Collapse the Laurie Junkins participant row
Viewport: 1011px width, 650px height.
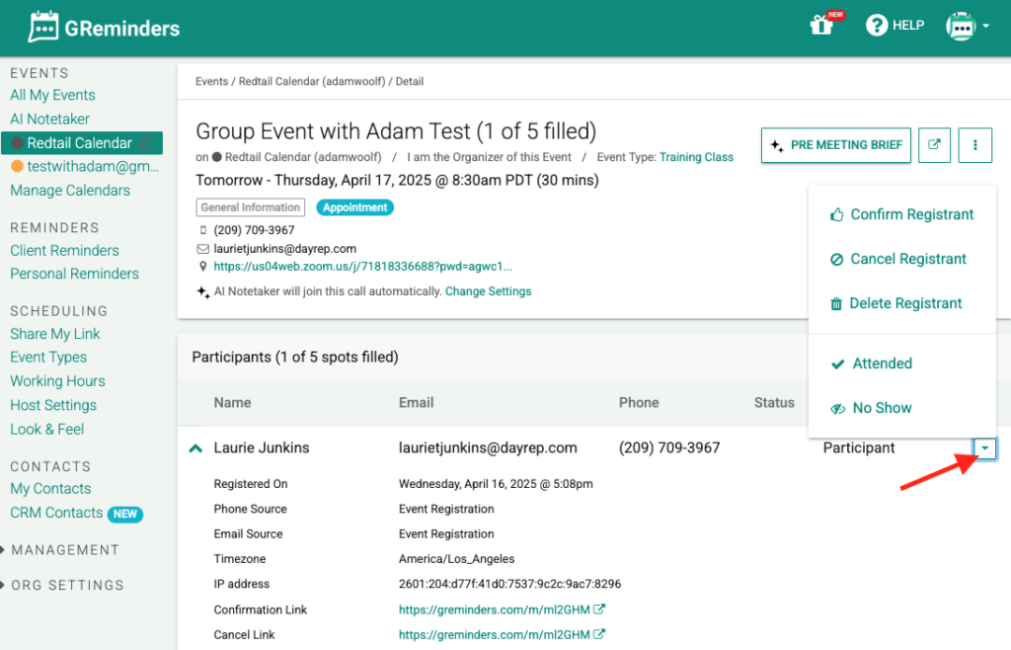tap(196, 448)
